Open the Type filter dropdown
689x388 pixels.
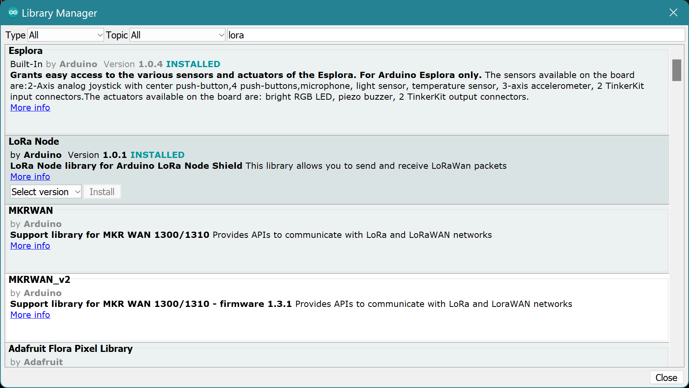65,35
